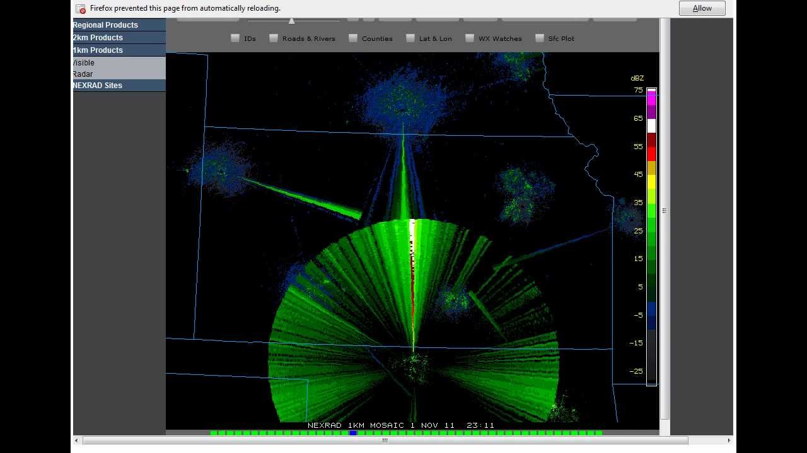Viewport: 807px width, 453px height.
Task: Click the NEXRAD 1KM MOSAIC timestamp label
Action: coord(401,425)
